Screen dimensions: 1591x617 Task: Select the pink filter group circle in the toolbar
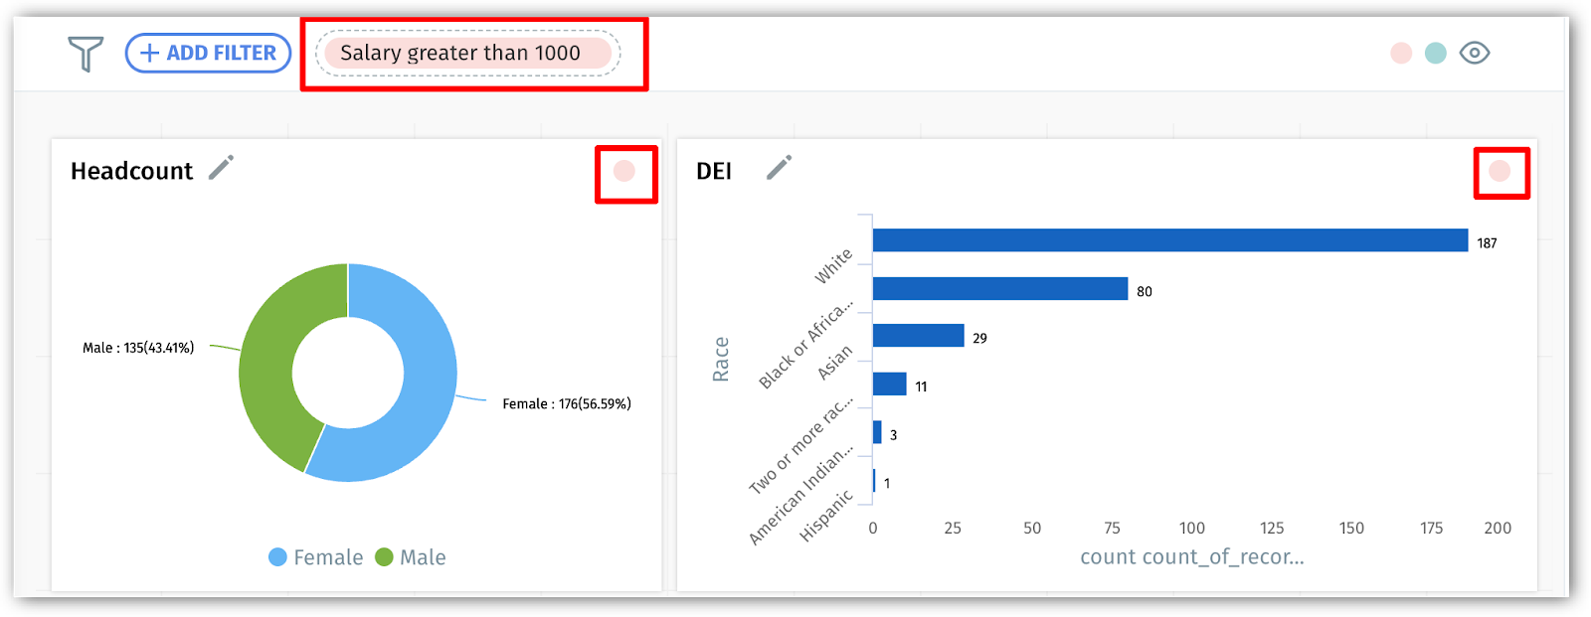pos(1400,52)
